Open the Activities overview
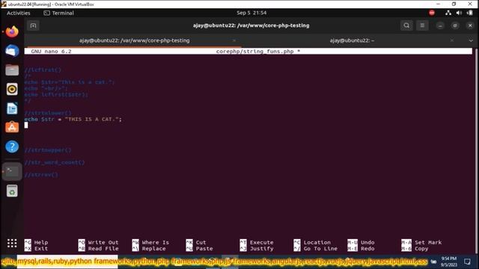This screenshot has width=479, height=269. point(18,13)
